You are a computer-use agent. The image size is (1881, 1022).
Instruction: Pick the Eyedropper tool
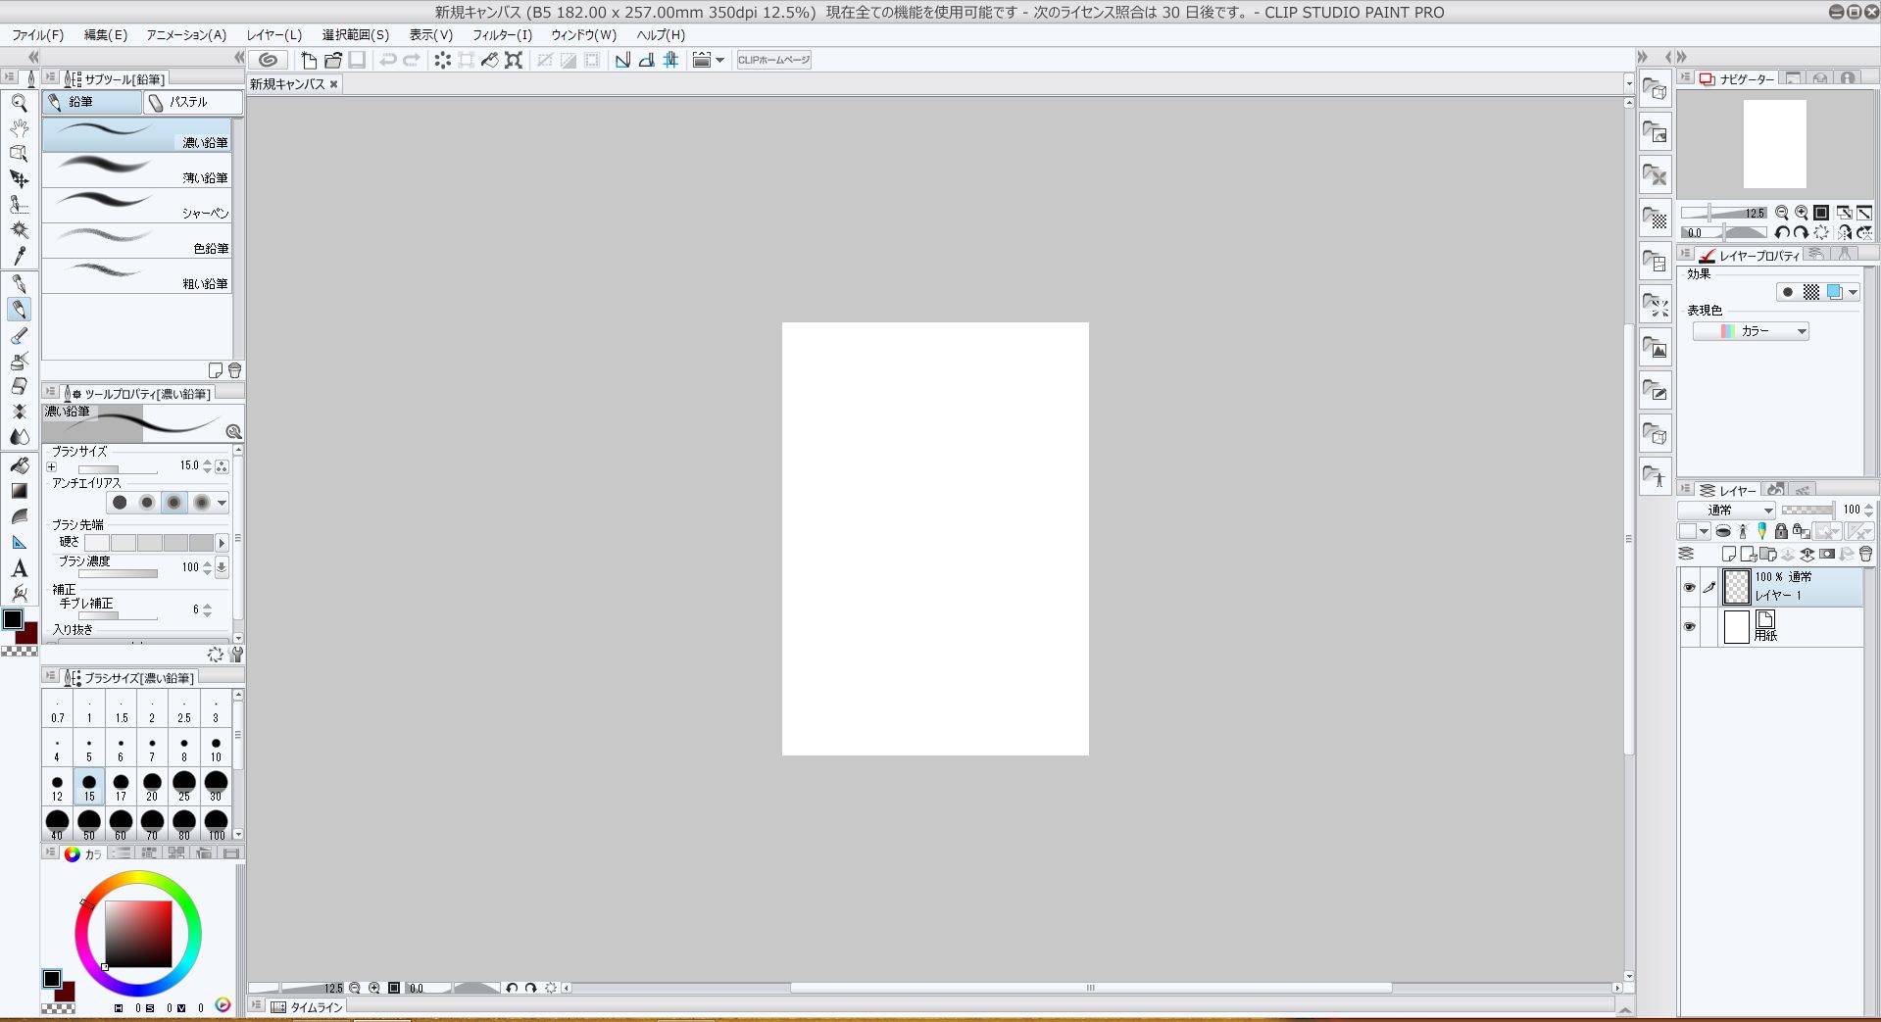(19, 256)
